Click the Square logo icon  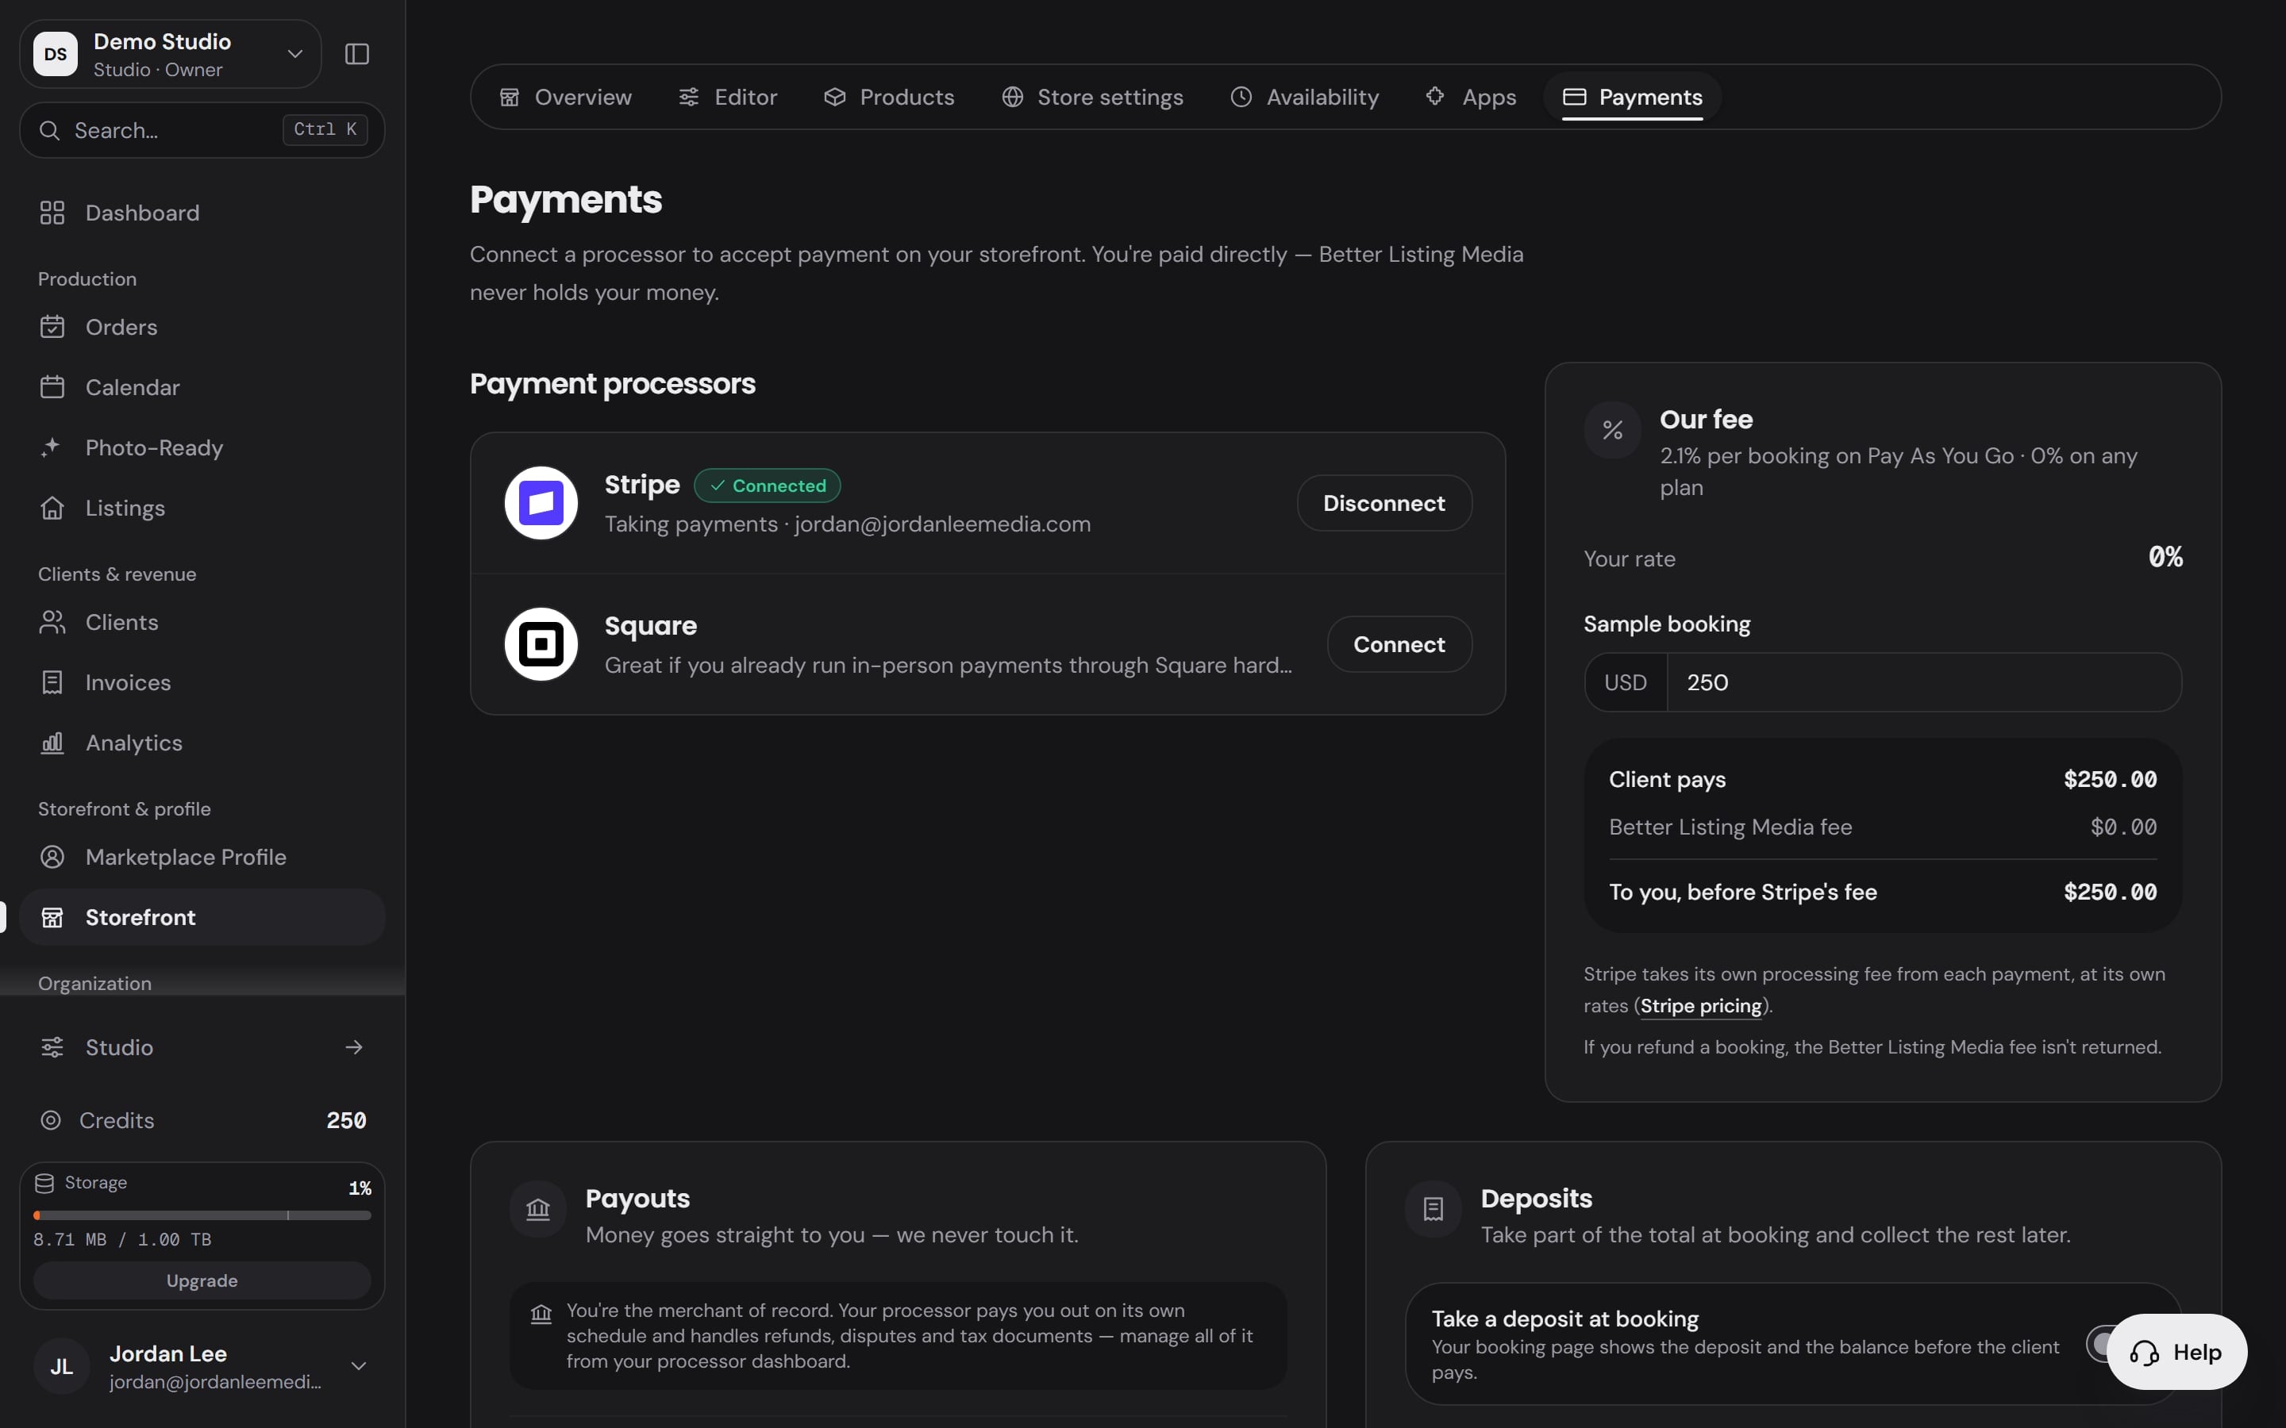point(541,644)
